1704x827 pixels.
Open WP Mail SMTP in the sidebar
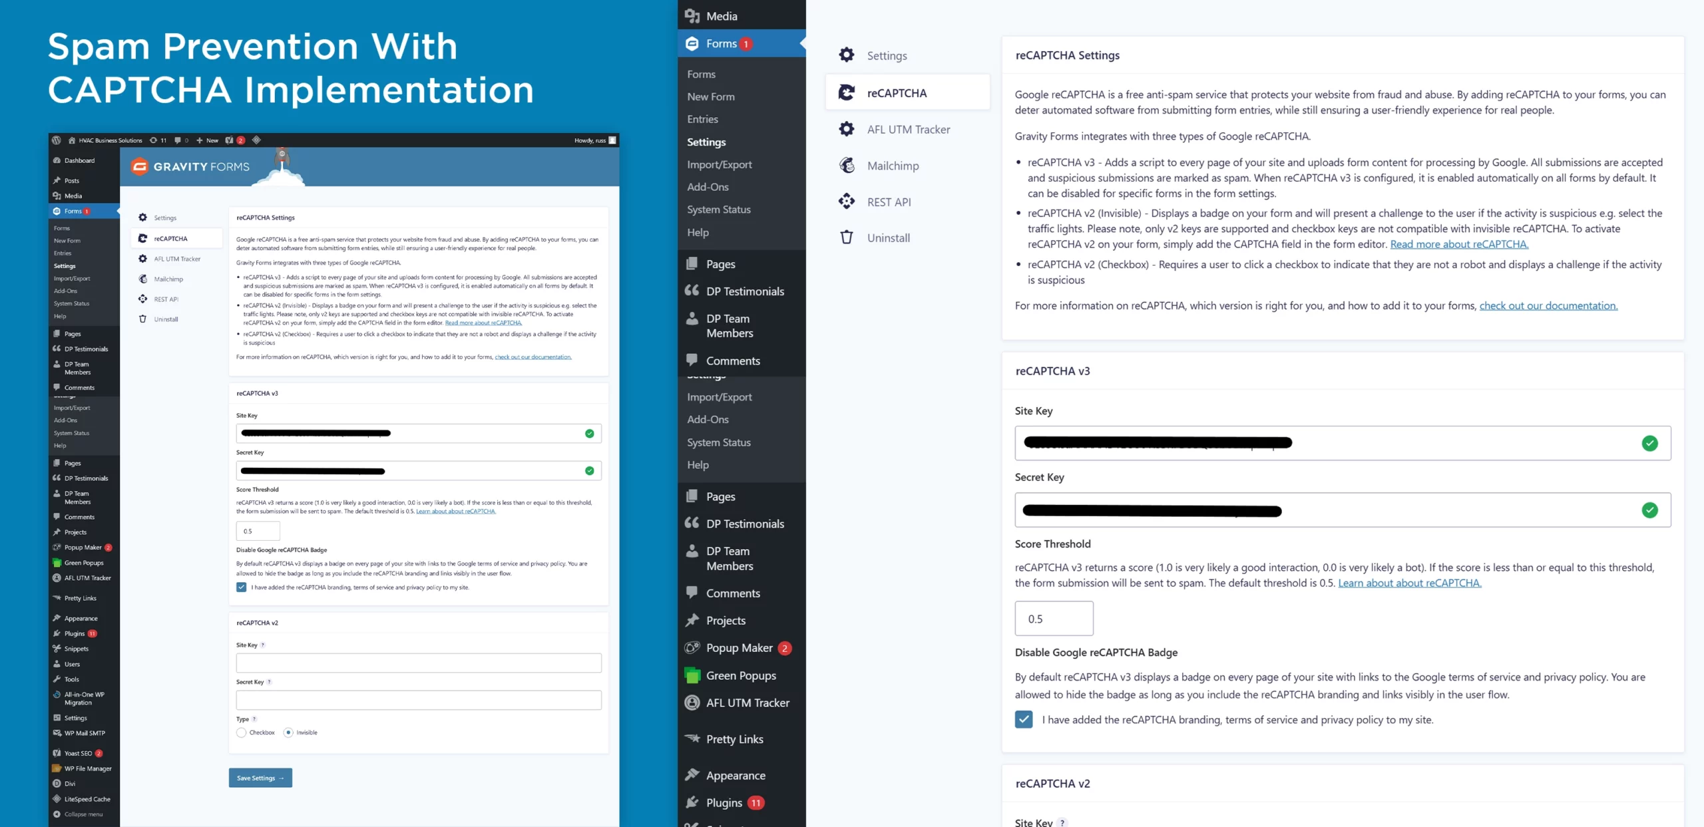coord(84,733)
